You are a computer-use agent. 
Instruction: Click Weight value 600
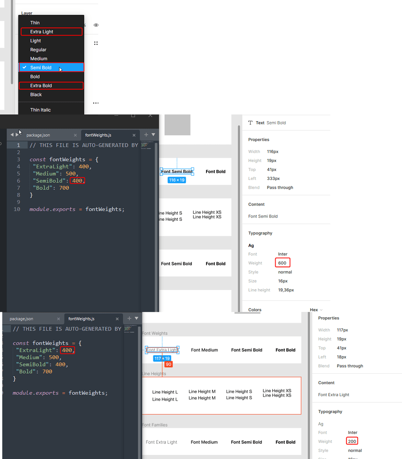(282, 263)
